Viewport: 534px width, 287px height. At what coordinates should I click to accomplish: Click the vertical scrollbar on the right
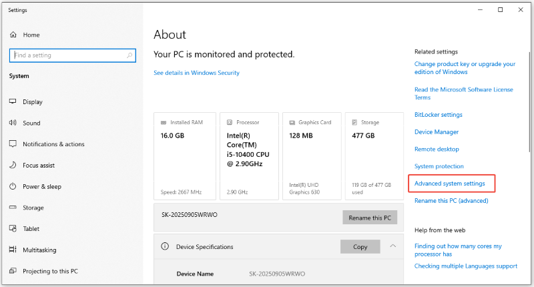point(529,102)
